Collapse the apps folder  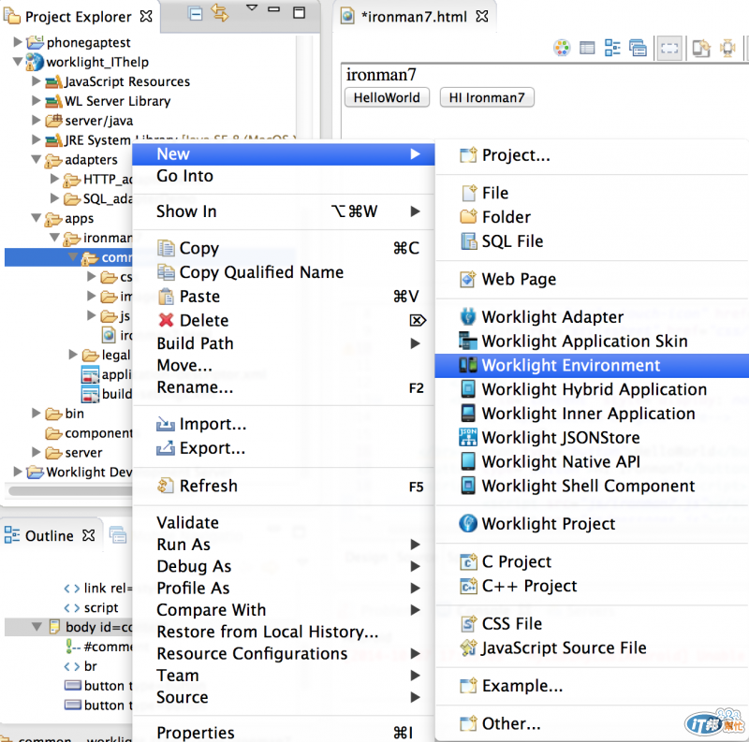[x=37, y=218]
